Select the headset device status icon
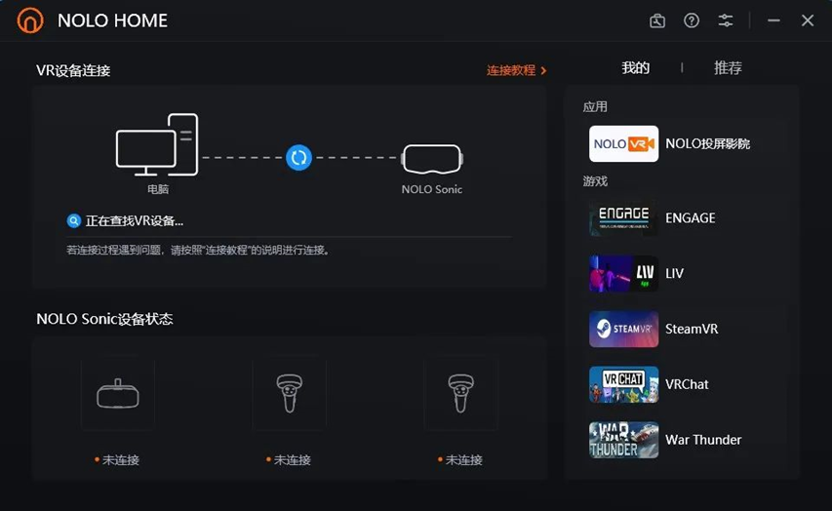832x511 pixels. [x=118, y=393]
